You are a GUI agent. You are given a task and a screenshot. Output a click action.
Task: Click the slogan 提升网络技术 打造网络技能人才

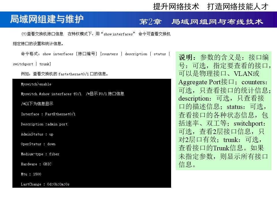pos(211,7)
